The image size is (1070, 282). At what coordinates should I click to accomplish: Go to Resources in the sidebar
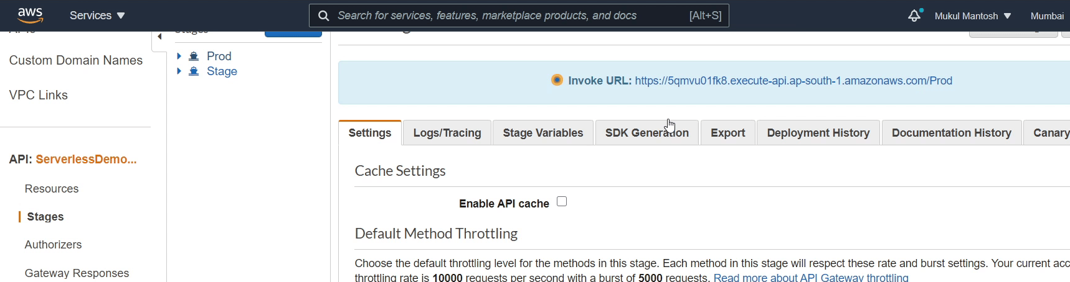point(52,189)
